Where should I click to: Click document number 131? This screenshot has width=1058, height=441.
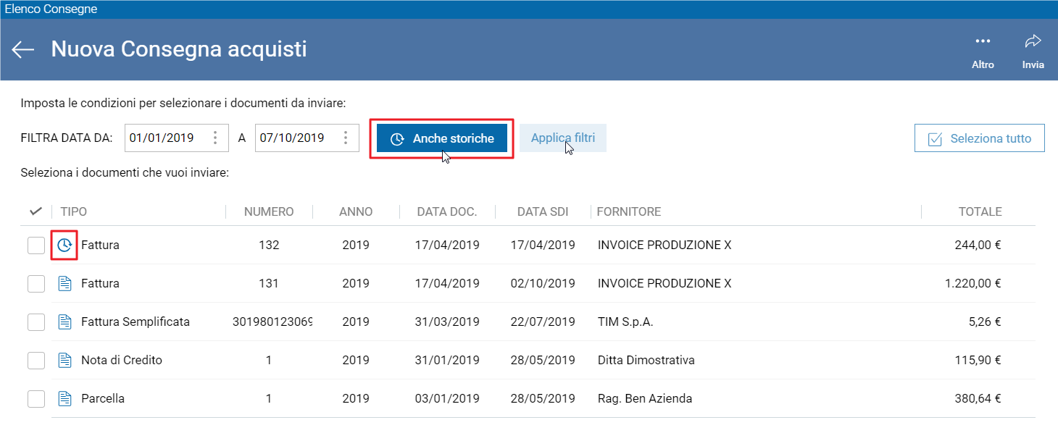click(x=269, y=284)
